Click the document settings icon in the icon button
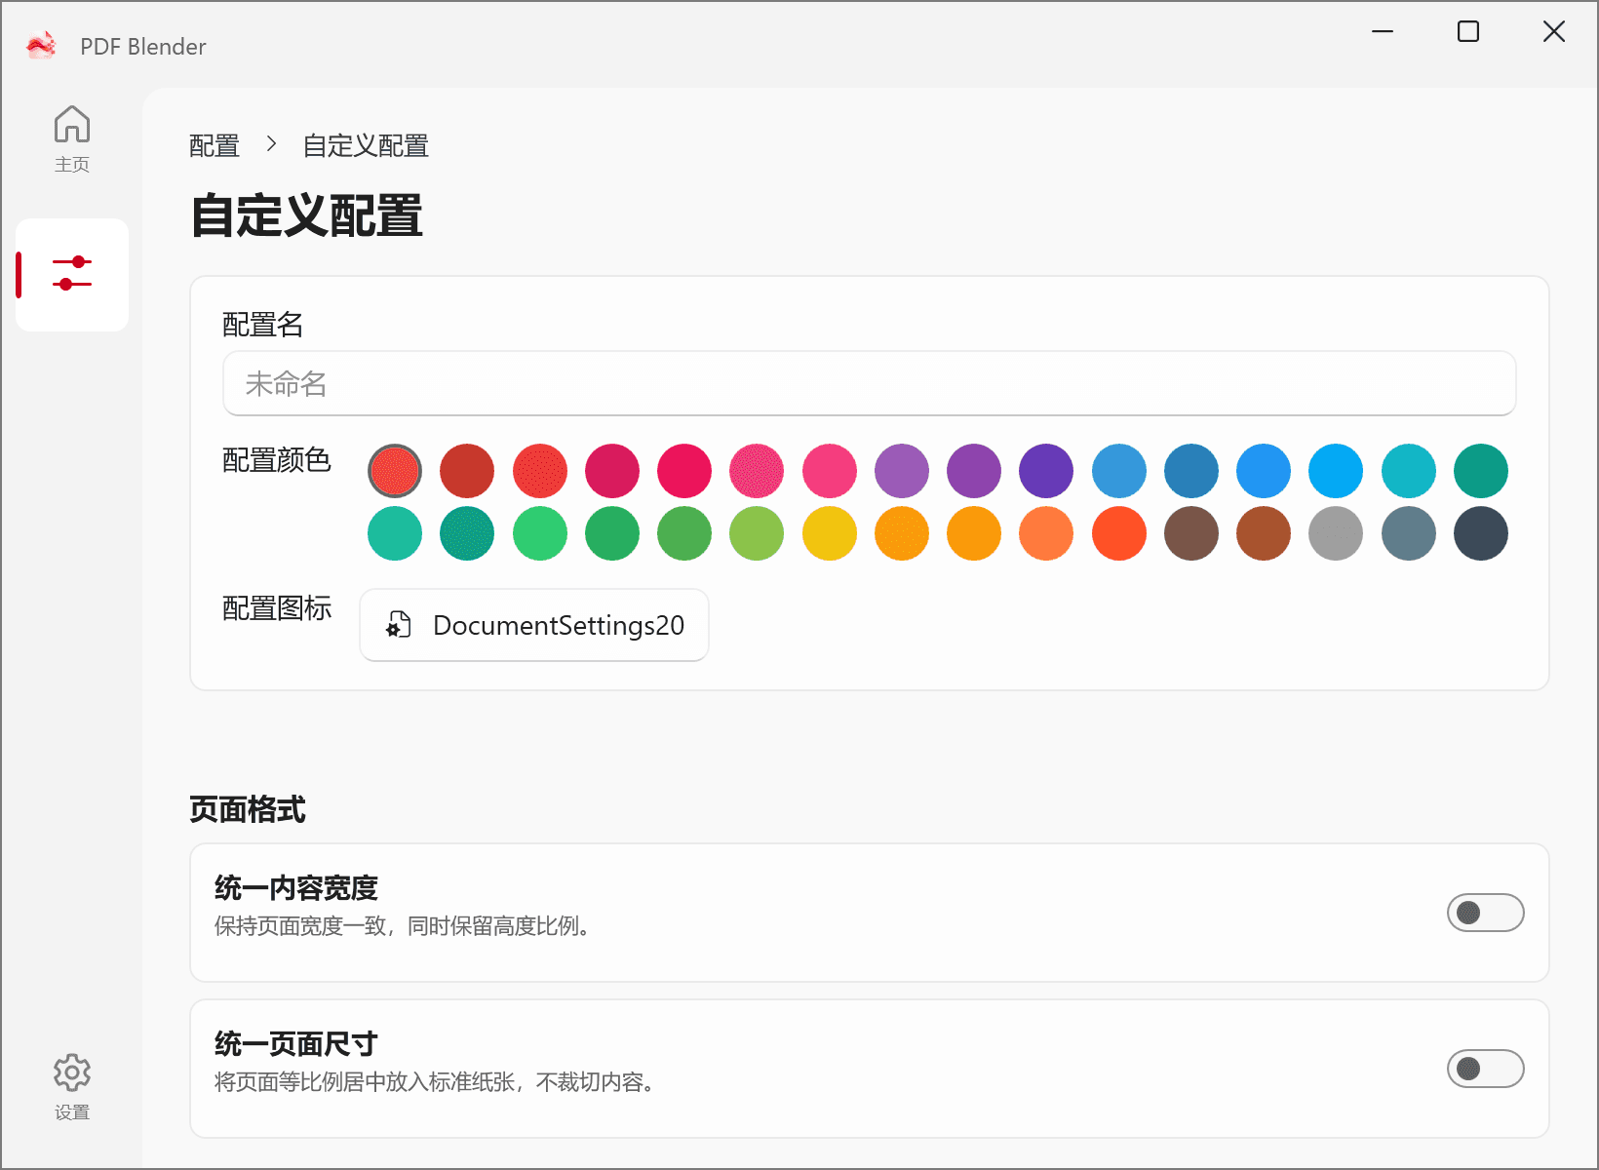Image resolution: width=1599 pixels, height=1170 pixels. (398, 625)
